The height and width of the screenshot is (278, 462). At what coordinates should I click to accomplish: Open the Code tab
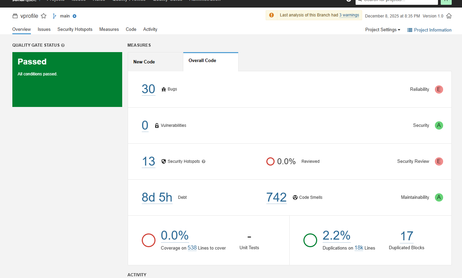(131, 29)
